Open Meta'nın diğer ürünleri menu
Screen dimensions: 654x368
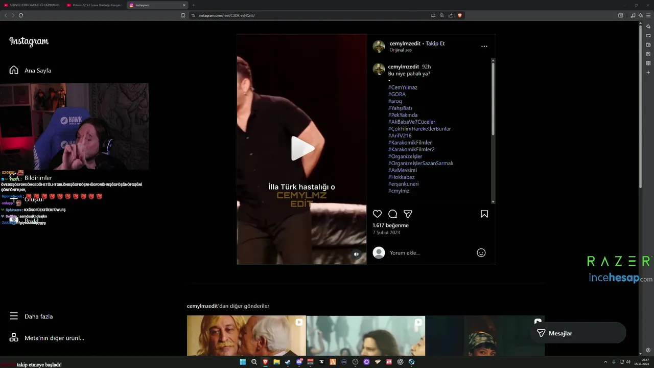[x=47, y=338]
